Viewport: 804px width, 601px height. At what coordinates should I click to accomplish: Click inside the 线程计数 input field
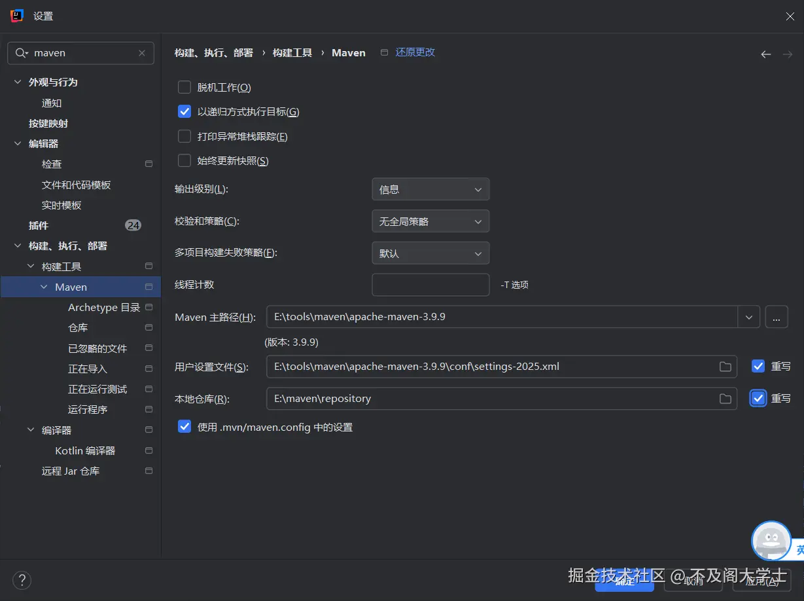coord(430,285)
